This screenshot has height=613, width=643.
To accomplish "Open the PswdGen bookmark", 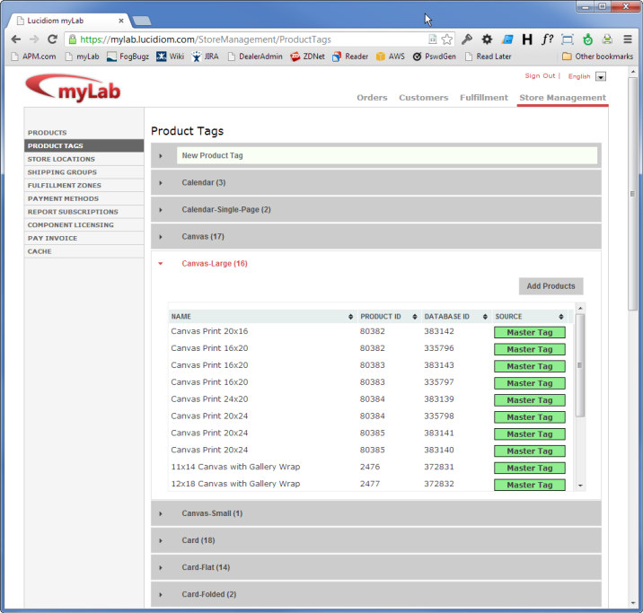I will click(435, 57).
